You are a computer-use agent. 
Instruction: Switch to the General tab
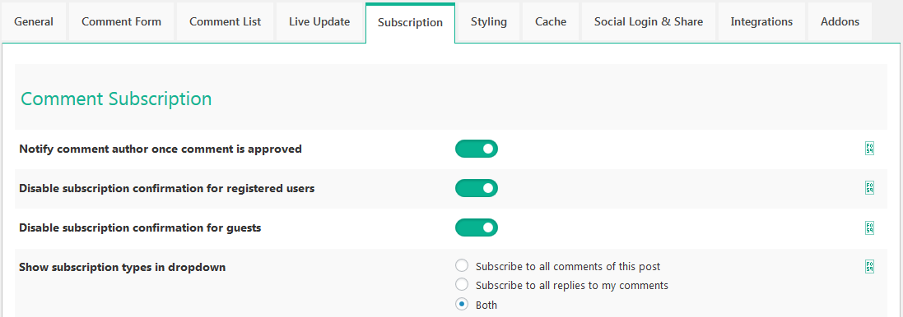pyautogui.click(x=34, y=22)
